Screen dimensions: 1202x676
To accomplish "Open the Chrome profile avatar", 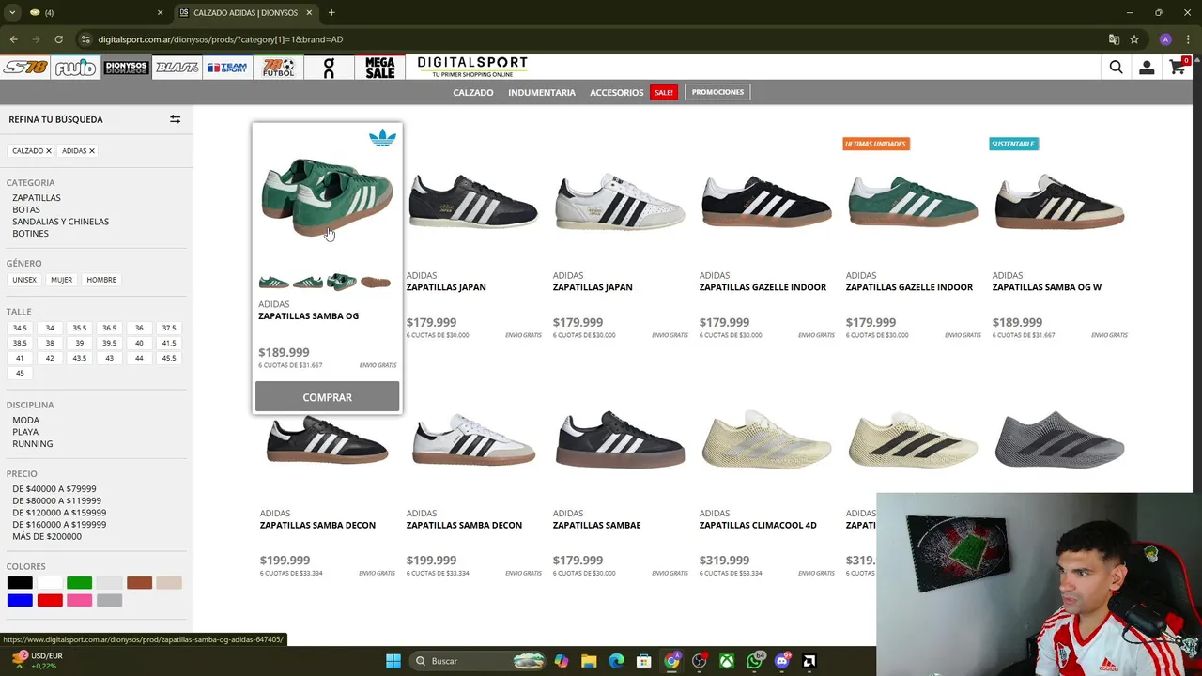I will [1165, 39].
